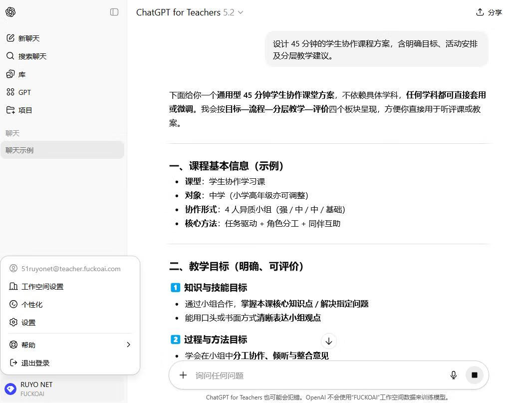Select the 聊天示例 conversation
Image resolution: width=512 pixels, height=403 pixels.
(x=62, y=150)
